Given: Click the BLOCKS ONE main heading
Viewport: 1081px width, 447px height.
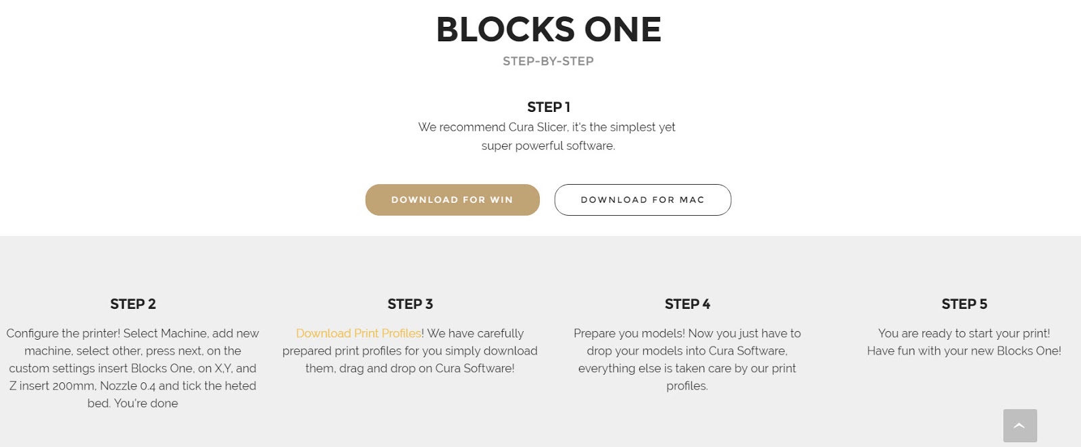Looking at the screenshot, I should [548, 30].
